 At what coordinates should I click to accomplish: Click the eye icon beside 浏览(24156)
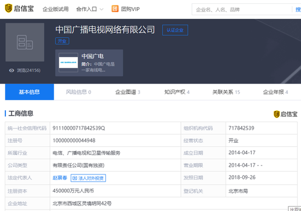point(11,70)
